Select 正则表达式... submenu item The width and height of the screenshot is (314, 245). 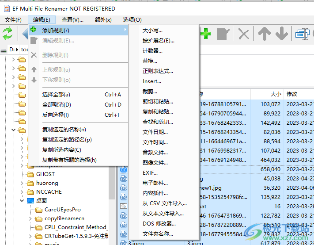[164, 71]
